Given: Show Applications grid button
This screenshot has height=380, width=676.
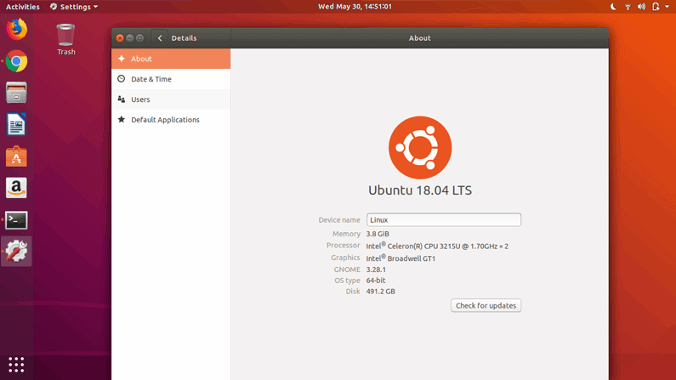Looking at the screenshot, I should tap(16, 365).
